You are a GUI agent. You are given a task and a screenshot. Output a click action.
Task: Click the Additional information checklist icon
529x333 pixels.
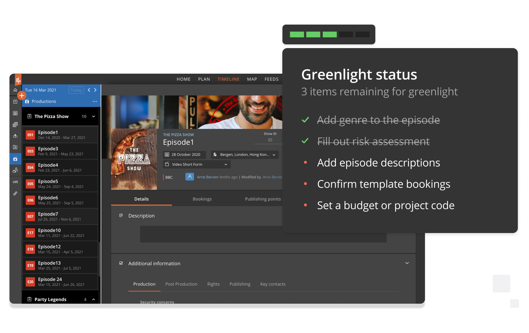click(121, 263)
